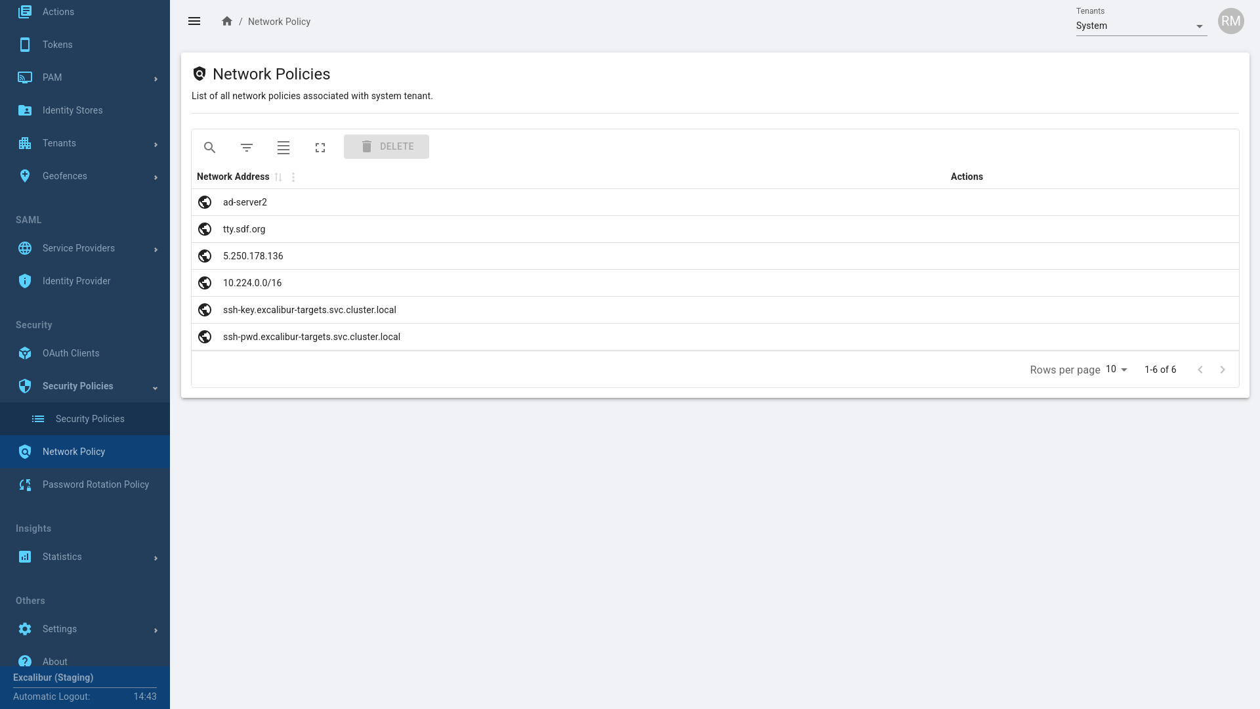
Task: Open Network Address column options menu
Action: (x=293, y=177)
